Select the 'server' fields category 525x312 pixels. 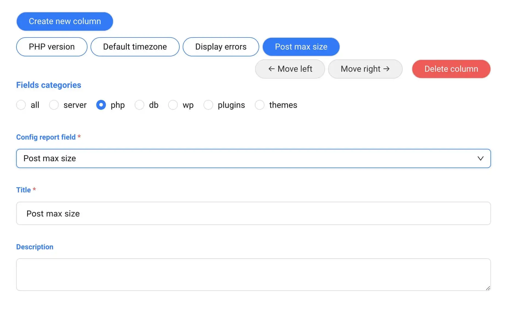tap(54, 105)
